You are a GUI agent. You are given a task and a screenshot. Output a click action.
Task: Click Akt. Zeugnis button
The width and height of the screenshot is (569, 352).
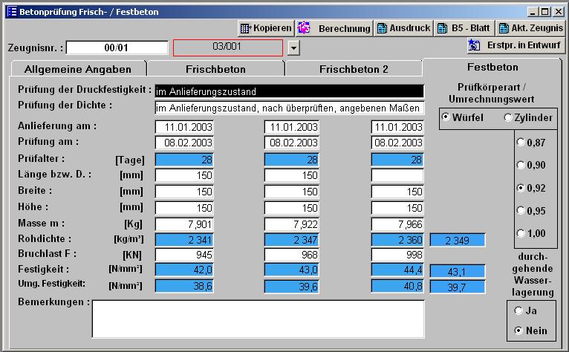click(x=530, y=28)
